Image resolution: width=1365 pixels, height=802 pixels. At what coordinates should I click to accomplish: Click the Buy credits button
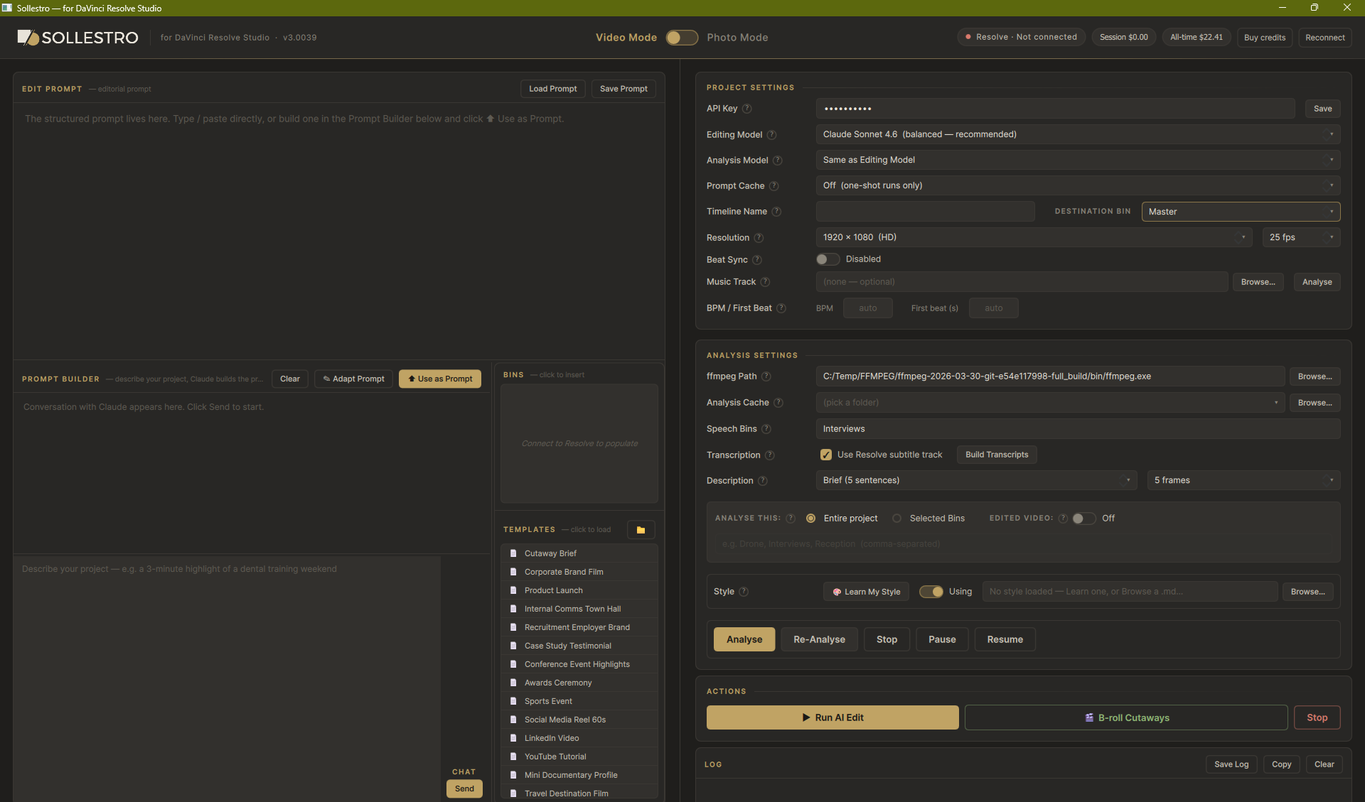pos(1265,38)
